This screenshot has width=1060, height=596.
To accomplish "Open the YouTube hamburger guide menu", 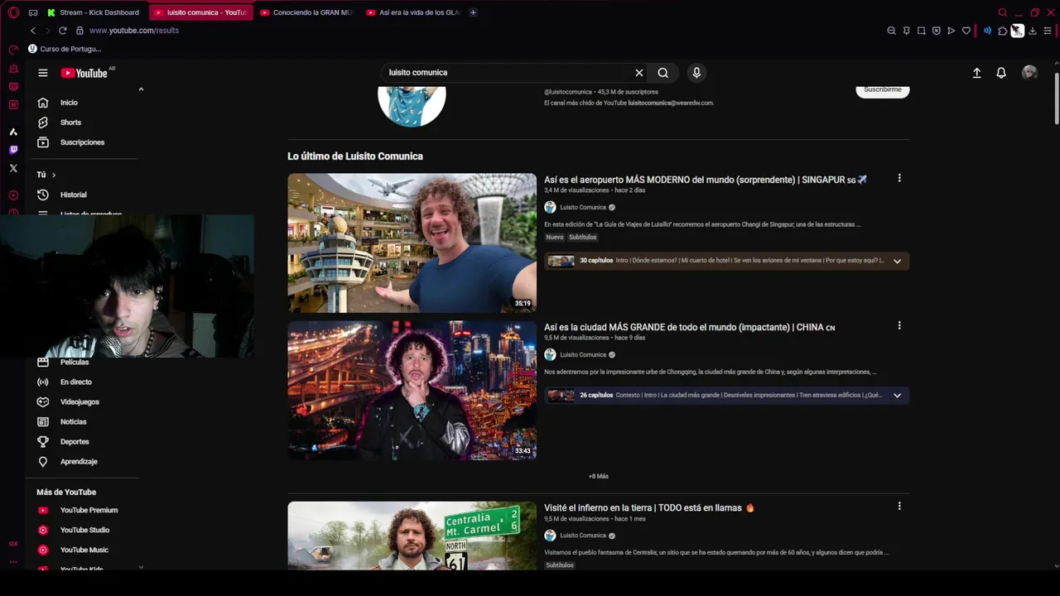I will pyautogui.click(x=43, y=73).
